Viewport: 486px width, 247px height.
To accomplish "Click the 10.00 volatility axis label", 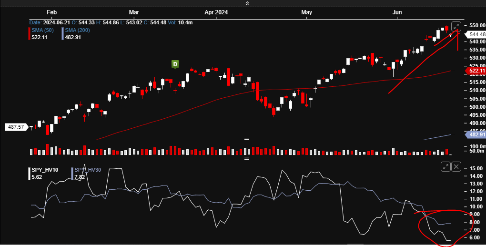I will pyautogui.click(x=476, y=206).
